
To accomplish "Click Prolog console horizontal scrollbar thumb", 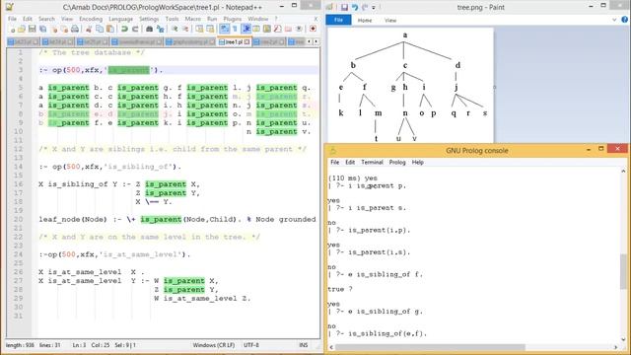I will 430,347.
